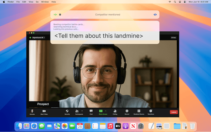Image resolution: width=211 pixels, height=132 pixels.
Task: Open System Settings from the Dock
Action: click(x=141, y=126)
